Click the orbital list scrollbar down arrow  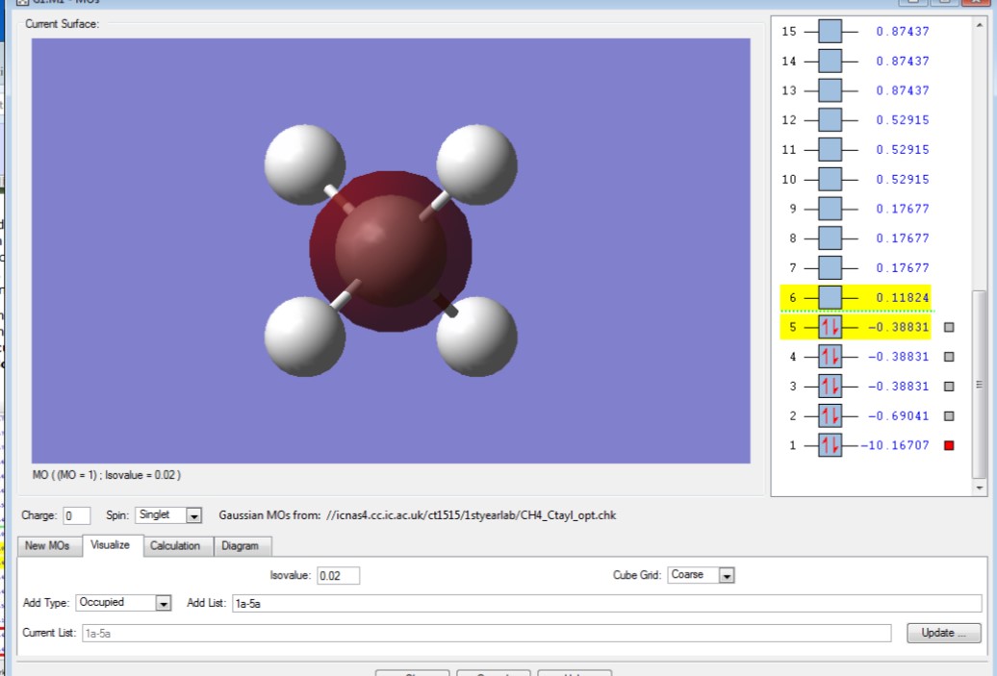coord(980,488)
